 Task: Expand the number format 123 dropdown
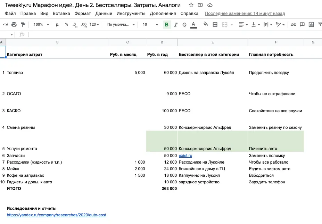(94, 24)
